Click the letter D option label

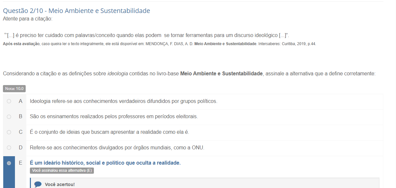[20, 148]
